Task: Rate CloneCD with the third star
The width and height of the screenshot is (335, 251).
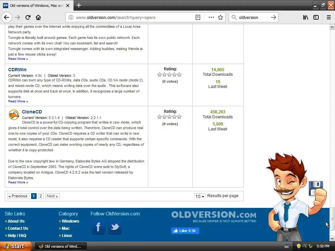Action: [169, 117]
